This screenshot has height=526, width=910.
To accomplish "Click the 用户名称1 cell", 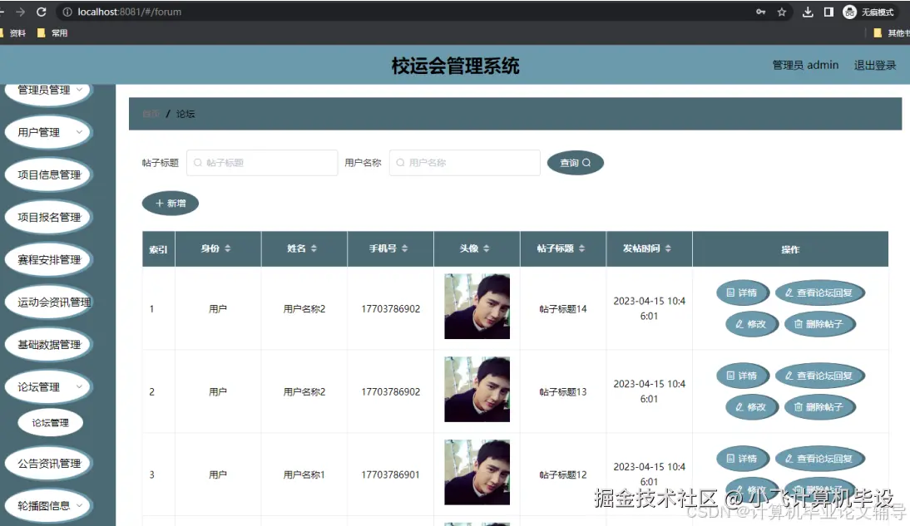I will tap(304, 475).
